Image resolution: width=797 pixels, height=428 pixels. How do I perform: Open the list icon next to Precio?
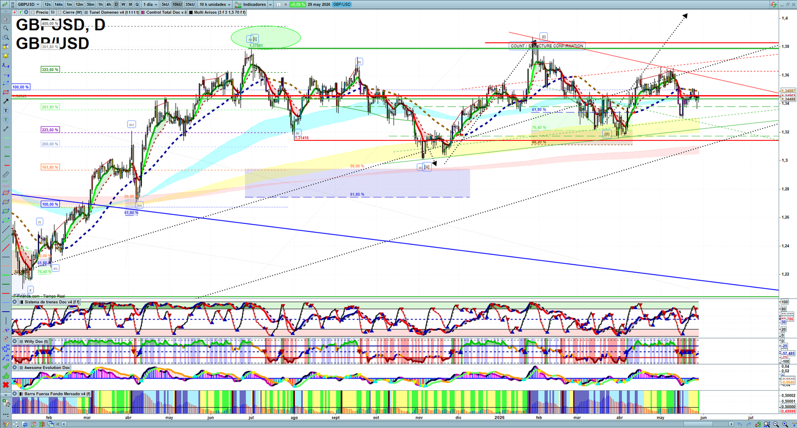click(53, 12)
